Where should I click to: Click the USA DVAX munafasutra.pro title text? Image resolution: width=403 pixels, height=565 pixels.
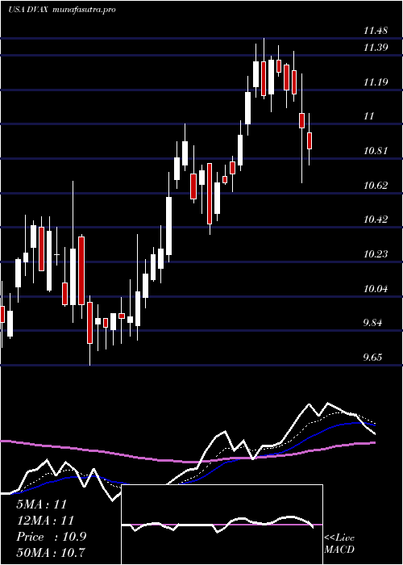(x=61, y=10)
